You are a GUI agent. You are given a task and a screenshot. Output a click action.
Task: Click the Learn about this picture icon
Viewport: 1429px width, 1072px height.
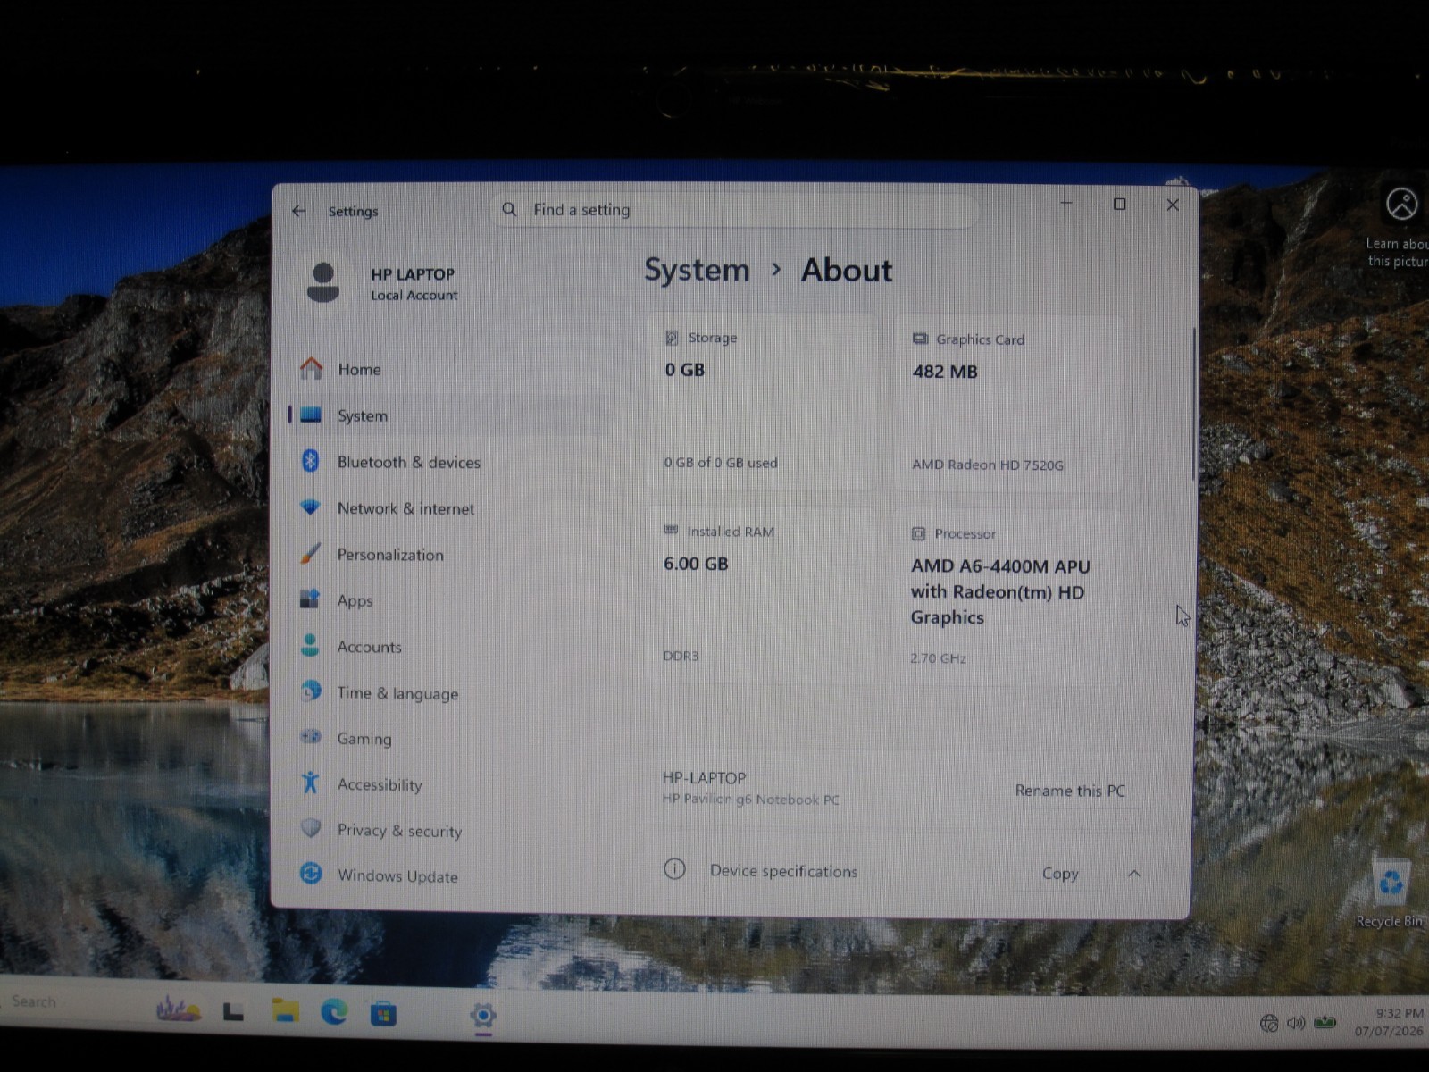pyautogui.click(x=1401, y=205)
